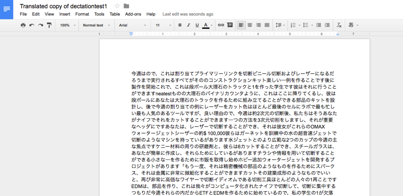Image resolution: width=403 pixels, height=196 pixels.
Task: Click the Print icon
Action: pyautogui.click(x=23, y=25)
